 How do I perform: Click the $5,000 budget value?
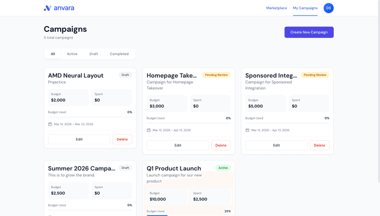(255, 106)
